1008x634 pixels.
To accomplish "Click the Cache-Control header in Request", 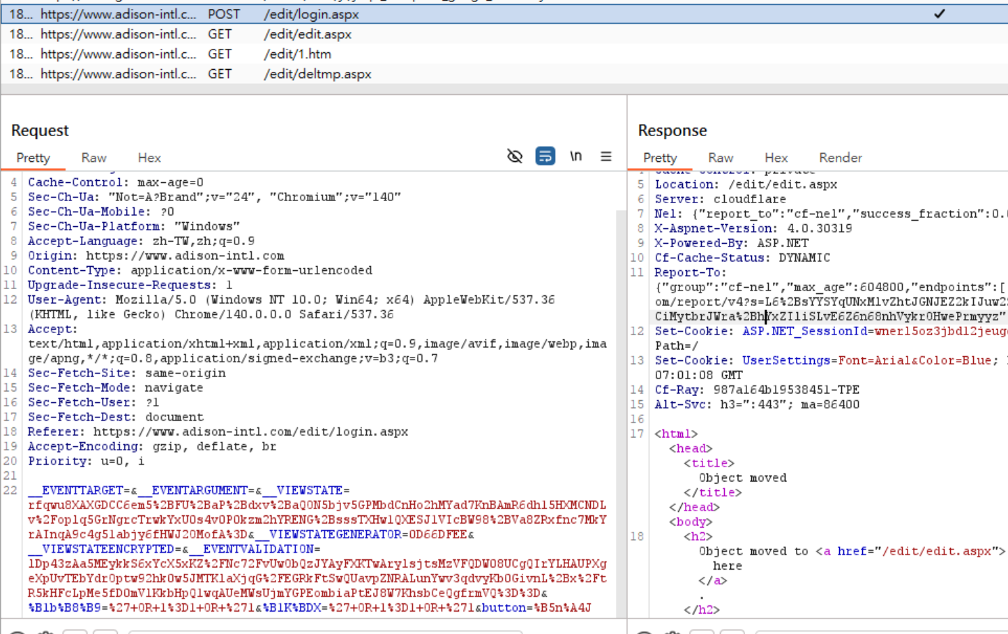I will tap(116, 182).
